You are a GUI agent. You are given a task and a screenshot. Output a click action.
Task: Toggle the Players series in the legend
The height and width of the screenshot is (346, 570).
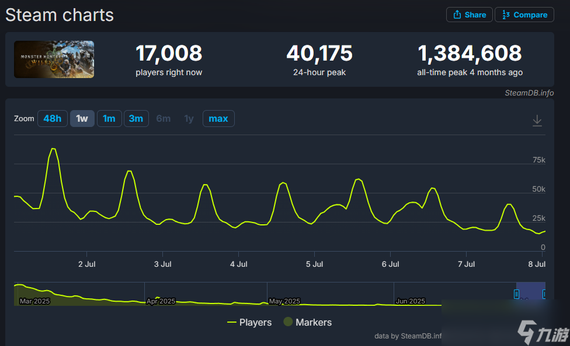click(x=249, y=322)
